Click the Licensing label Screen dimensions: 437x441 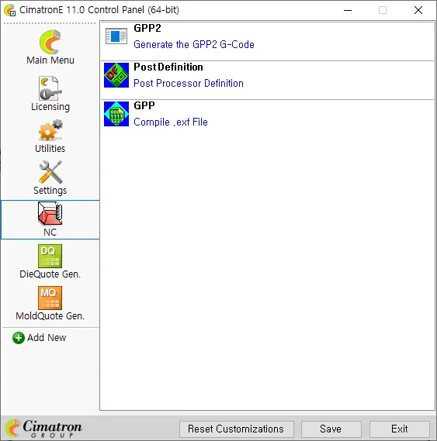tap(50, 107)
